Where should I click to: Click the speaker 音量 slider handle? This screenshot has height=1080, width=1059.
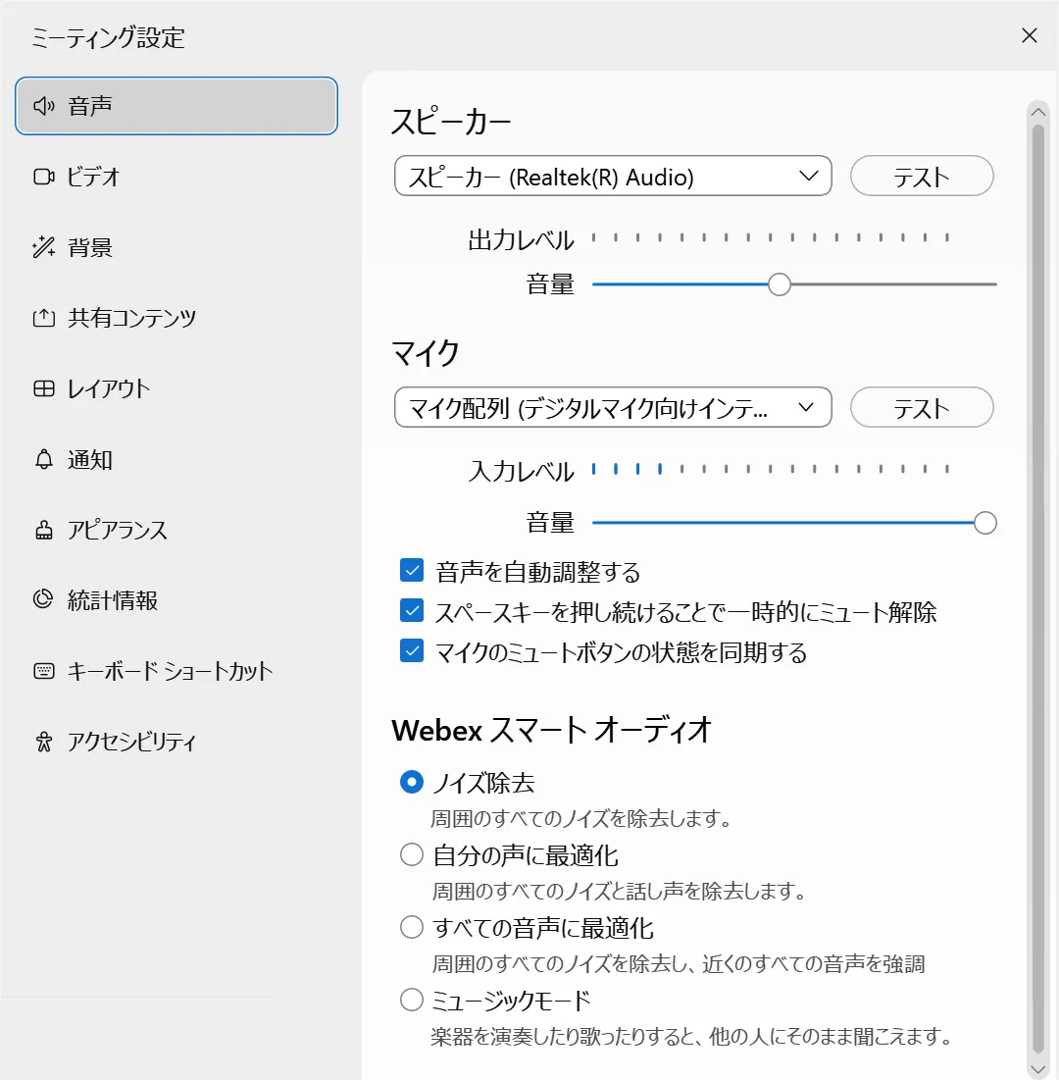tap(780, 284)
